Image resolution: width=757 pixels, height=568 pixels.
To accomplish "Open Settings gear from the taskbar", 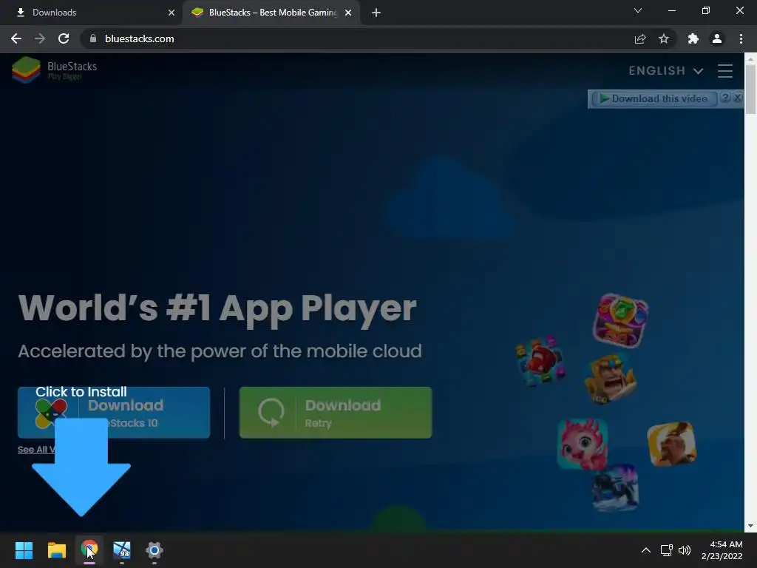I will (x=155, y=550).
